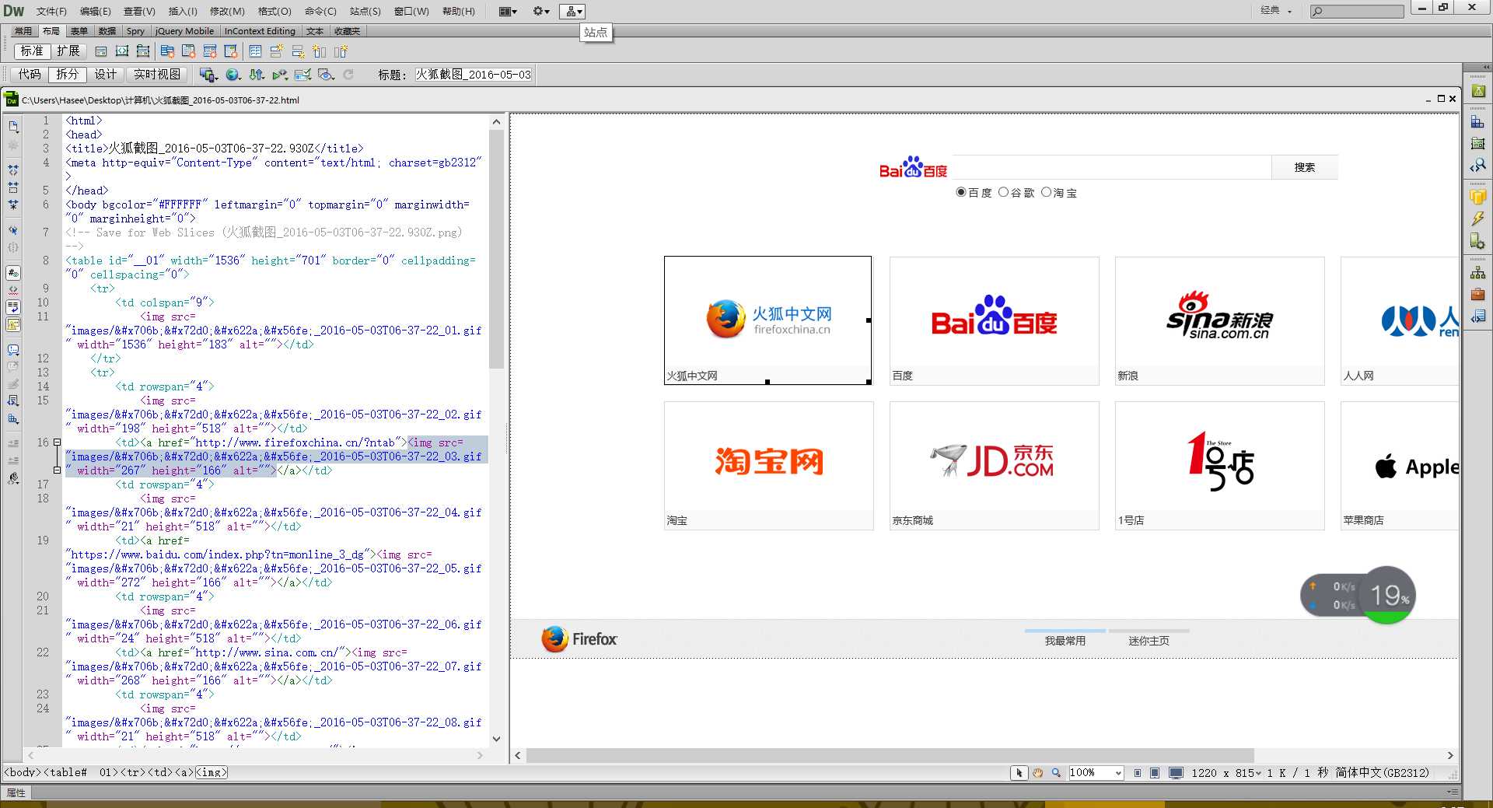Toggle Syntax Error Alerts in Info Bar

point(13,324)
